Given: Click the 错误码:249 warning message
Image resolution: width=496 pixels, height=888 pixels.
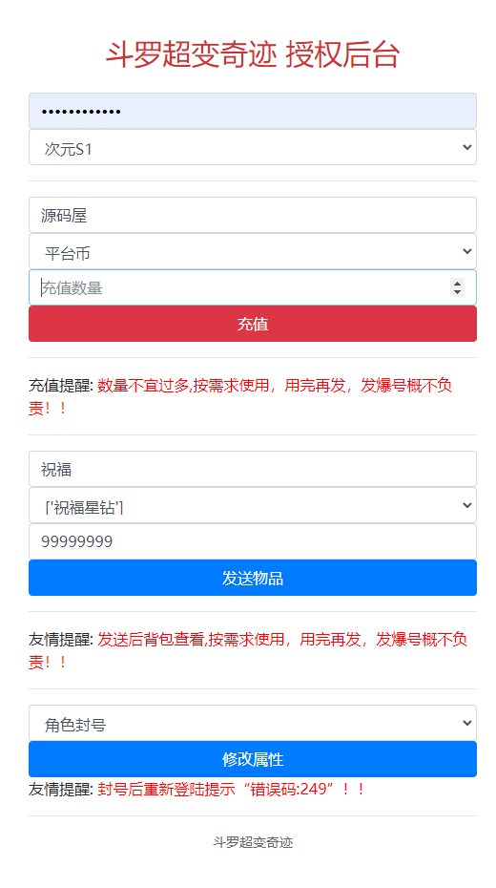Looking at the screenshot, I should point(231,789).
